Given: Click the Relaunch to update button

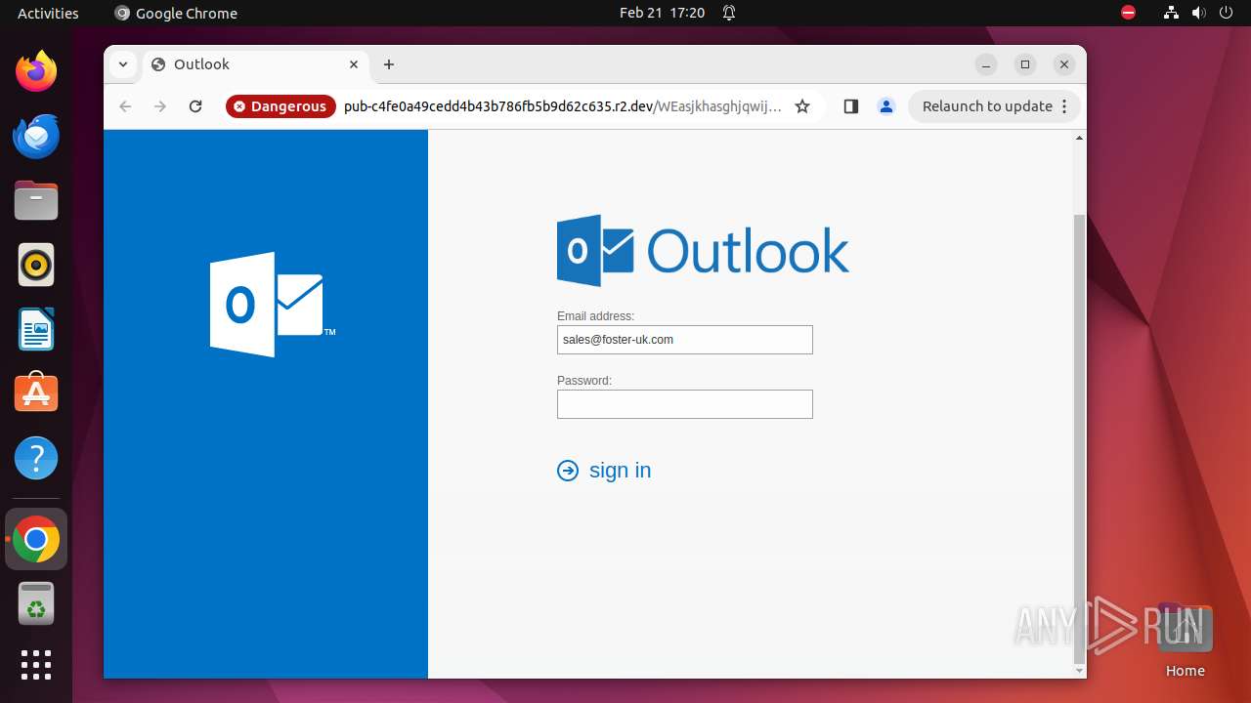Looking at the screenshot, I should [x=987, y=106].
